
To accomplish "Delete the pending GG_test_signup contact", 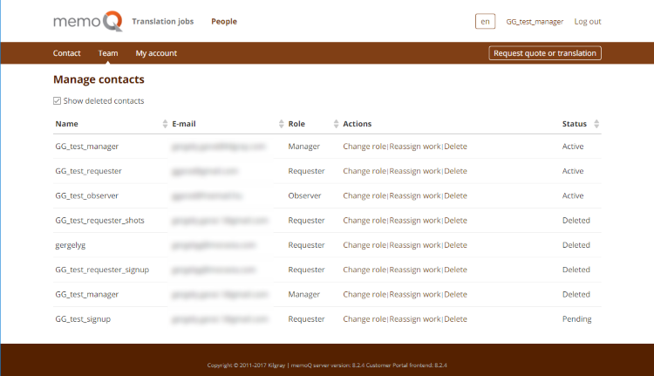I will tap(455, 319).
